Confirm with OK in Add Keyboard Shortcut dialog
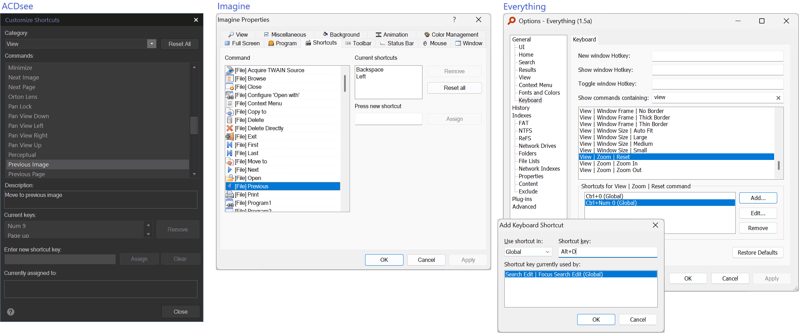The height and width of the screenshot is (333, 799). point(596,320)
